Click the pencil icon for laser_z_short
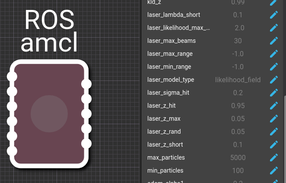The height and width of the screenshot is (183, 286). (x=274, y=144)
